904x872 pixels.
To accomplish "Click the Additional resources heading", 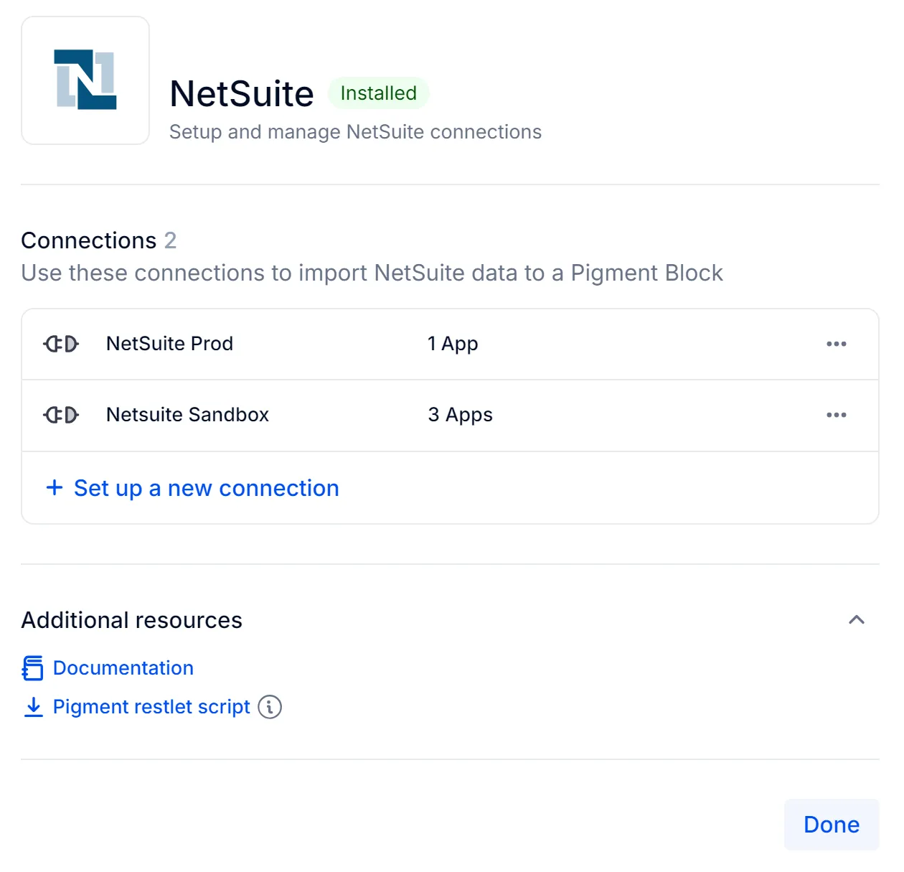I will (x=132, y=620).
